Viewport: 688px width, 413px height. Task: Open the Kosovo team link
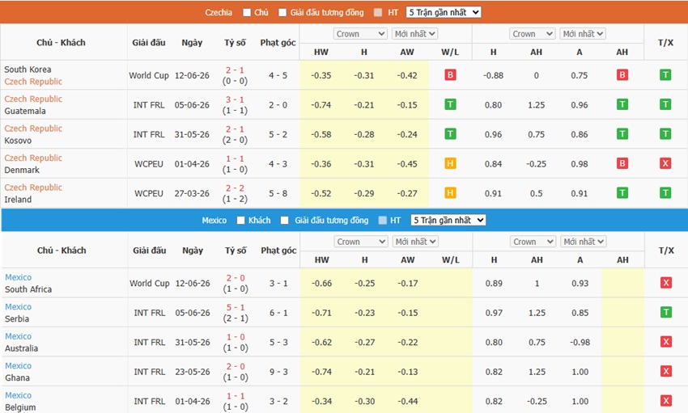point(18,140)
